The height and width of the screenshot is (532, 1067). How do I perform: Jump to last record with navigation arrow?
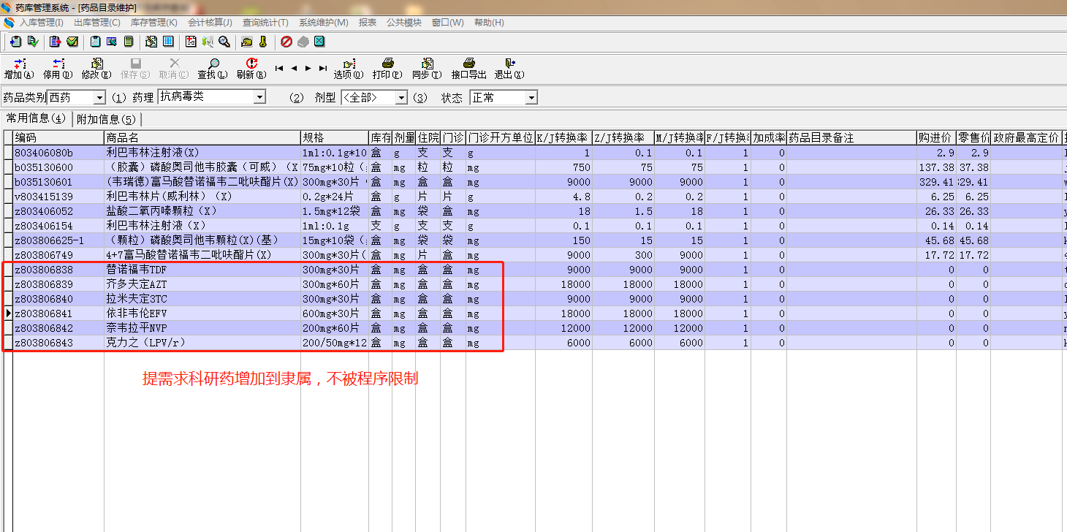[x=323, y=68]
